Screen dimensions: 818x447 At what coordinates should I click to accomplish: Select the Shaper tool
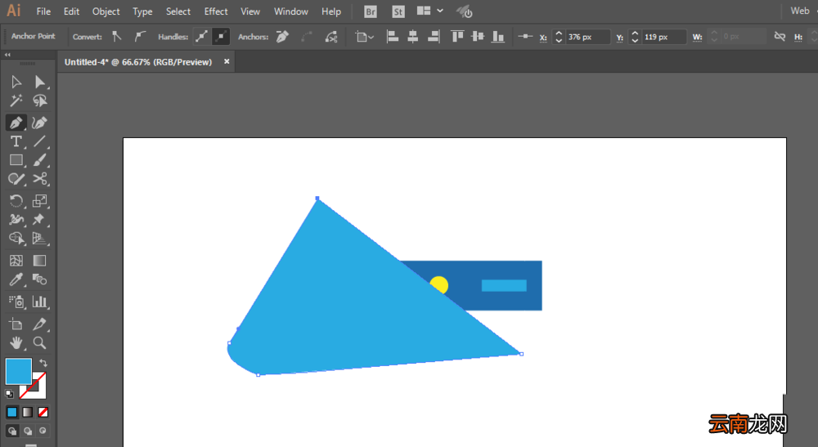tap(16, 179)
